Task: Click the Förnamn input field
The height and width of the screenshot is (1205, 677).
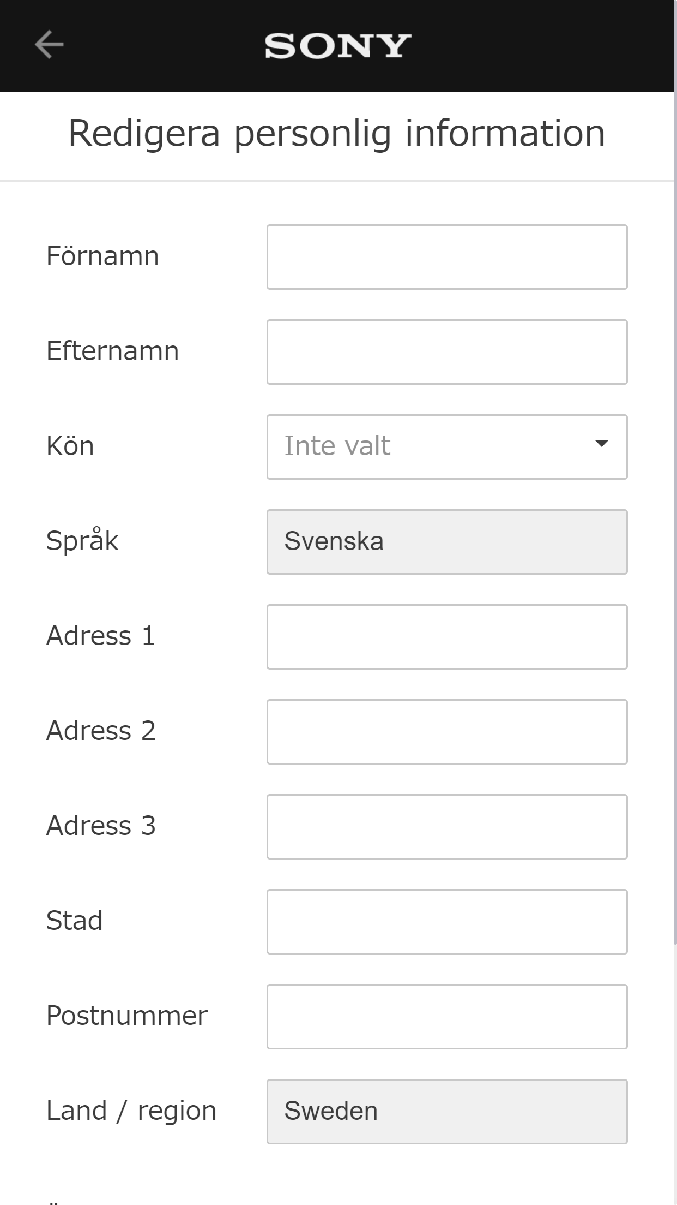Action: click(x=447, y=256)
